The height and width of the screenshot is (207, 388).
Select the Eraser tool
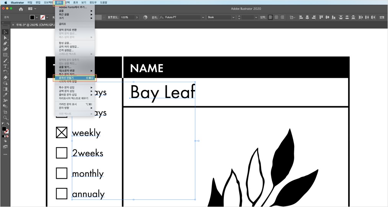pyautogui.click(x=5, y=78)
